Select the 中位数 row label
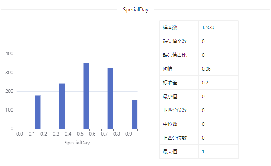Screen dimensions: 271x166 tap(170, 124)
